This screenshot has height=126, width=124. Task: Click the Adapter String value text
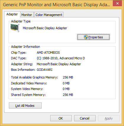coord(59,64)
